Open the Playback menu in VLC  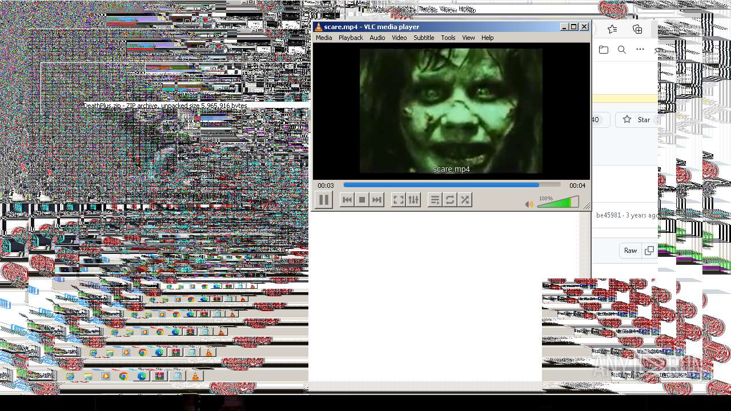click(x=351, y=38)
